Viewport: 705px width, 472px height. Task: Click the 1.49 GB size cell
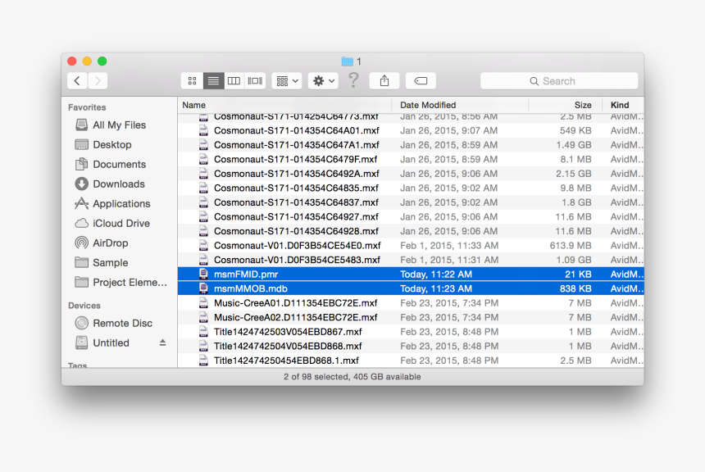573,145
